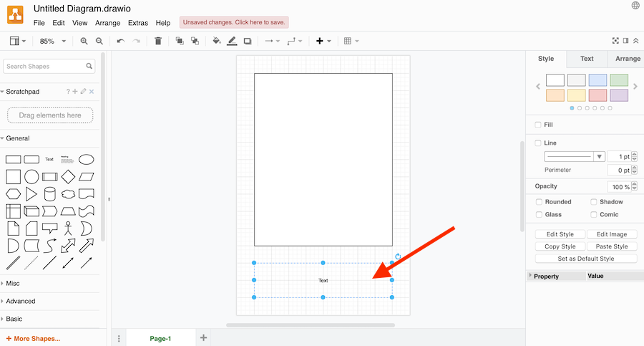Open line color pencil tool
The width and height of the screenshot is (644, 346).
232,41
